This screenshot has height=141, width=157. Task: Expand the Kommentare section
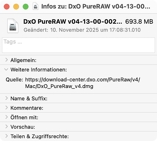pyautogui.click(x=7, y=107)
